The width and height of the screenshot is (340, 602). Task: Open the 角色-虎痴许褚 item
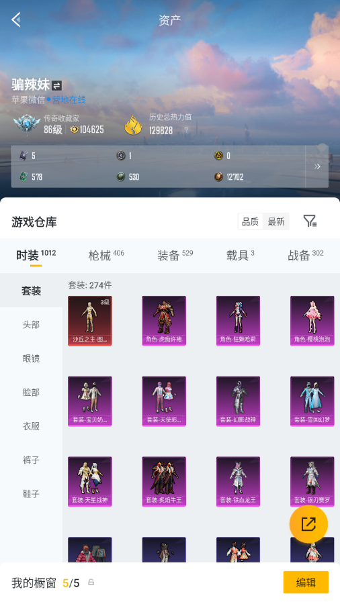(164, 321)
